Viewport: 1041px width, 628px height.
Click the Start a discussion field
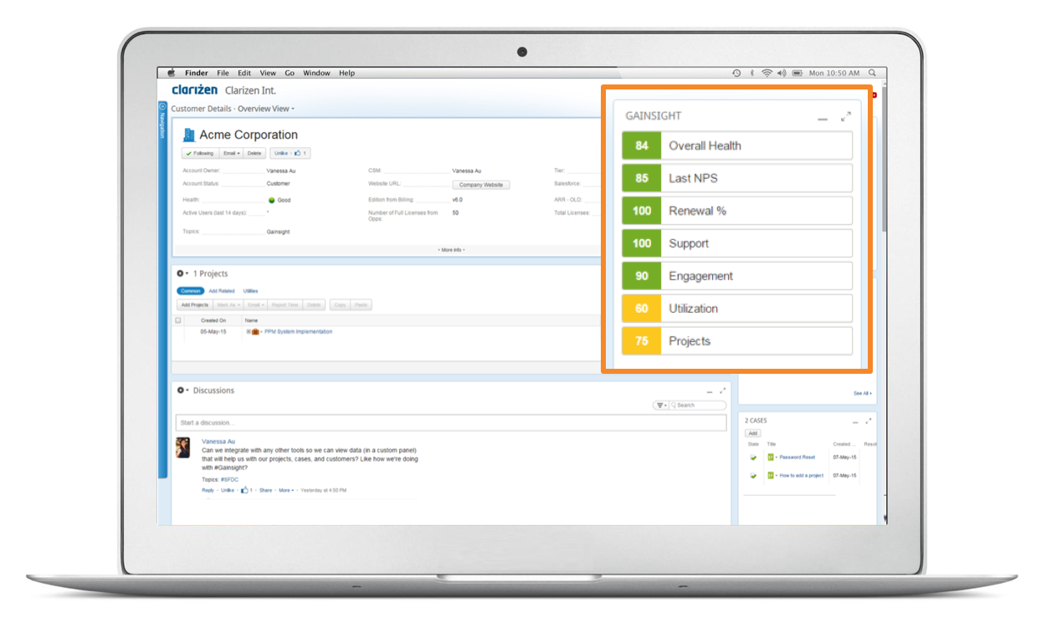pyautogui.click(x=451, y=423)
